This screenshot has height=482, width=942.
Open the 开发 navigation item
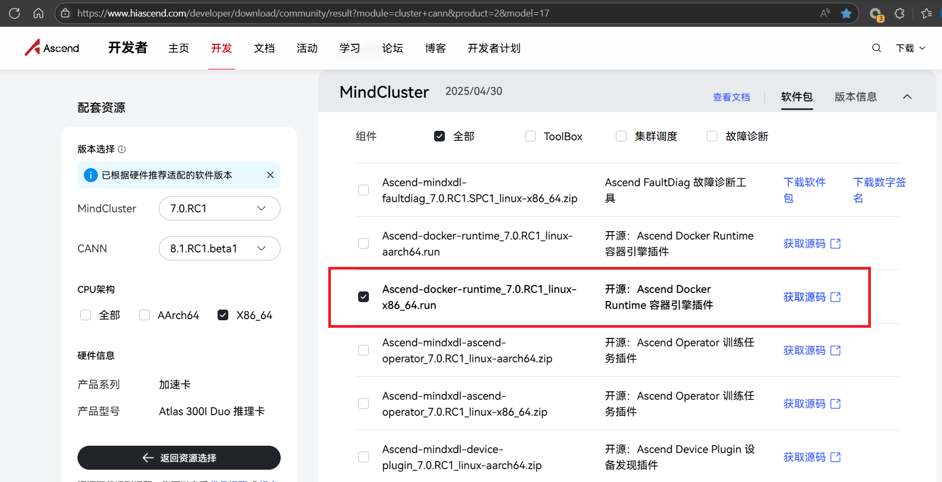221,48
